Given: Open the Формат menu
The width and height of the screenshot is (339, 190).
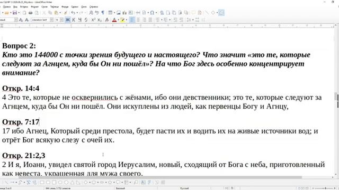Looking at the screenshot, I should 34,7.
